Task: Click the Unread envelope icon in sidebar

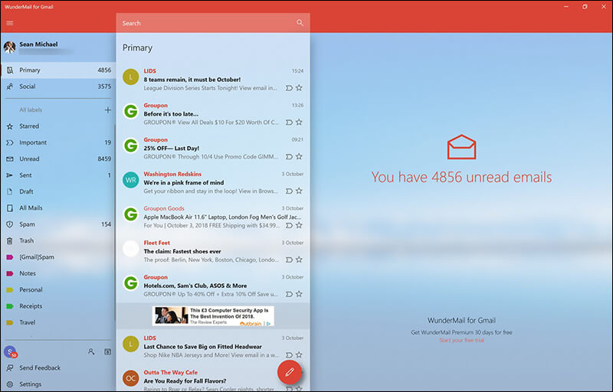Action: pyautogui.click(x=10, y=159)
